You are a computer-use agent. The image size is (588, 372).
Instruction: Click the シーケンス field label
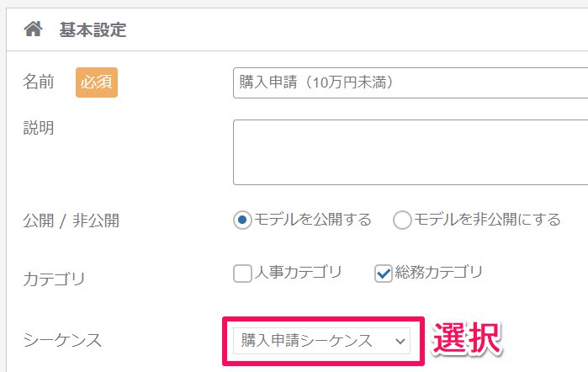tap(62, 341)
